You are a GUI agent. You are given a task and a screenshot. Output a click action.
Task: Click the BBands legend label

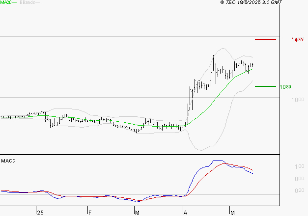pos(28,2)
